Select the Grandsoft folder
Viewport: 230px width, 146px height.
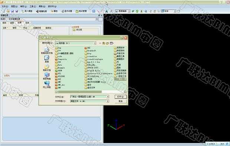(x=90, y=51)
